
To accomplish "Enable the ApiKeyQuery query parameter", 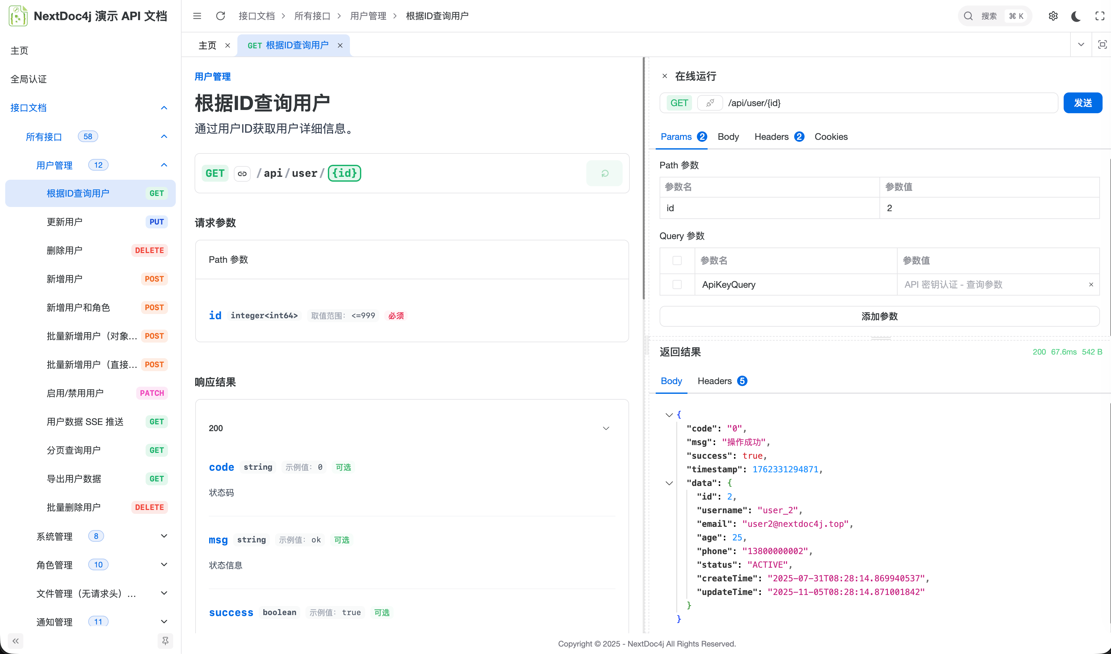I will (677, 285).
